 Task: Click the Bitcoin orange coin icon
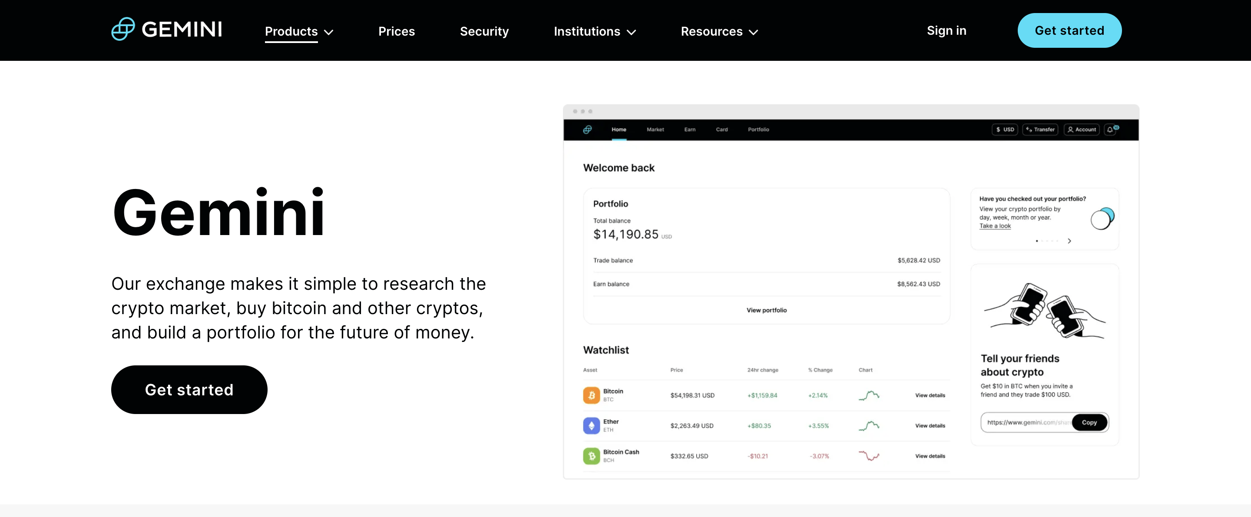click(591, 395)
